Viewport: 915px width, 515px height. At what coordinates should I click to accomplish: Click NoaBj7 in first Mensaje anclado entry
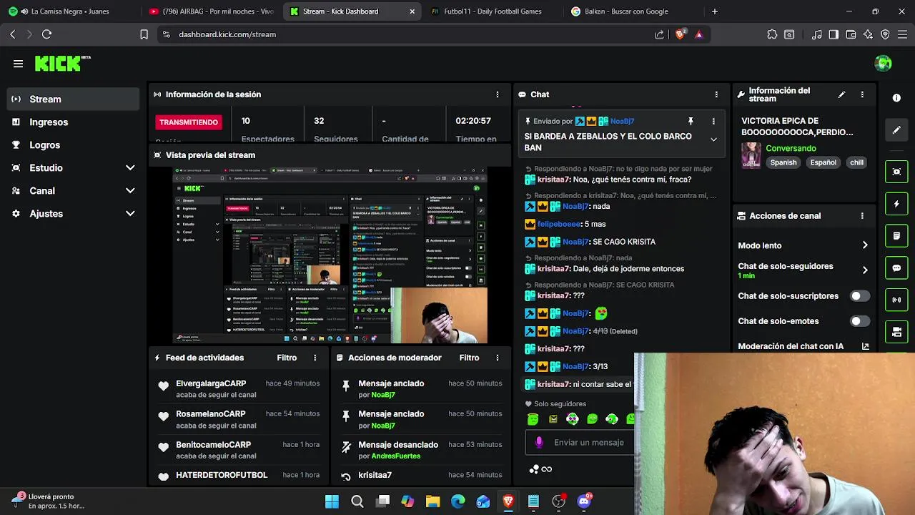[x=383, y=395]
